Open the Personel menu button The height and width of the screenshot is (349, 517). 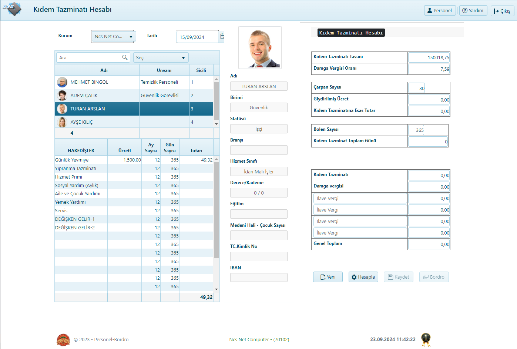click(440, 10)
